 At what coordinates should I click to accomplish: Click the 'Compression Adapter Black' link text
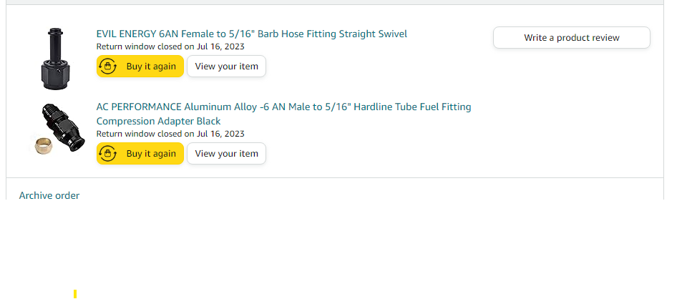(x=158, y=121)
